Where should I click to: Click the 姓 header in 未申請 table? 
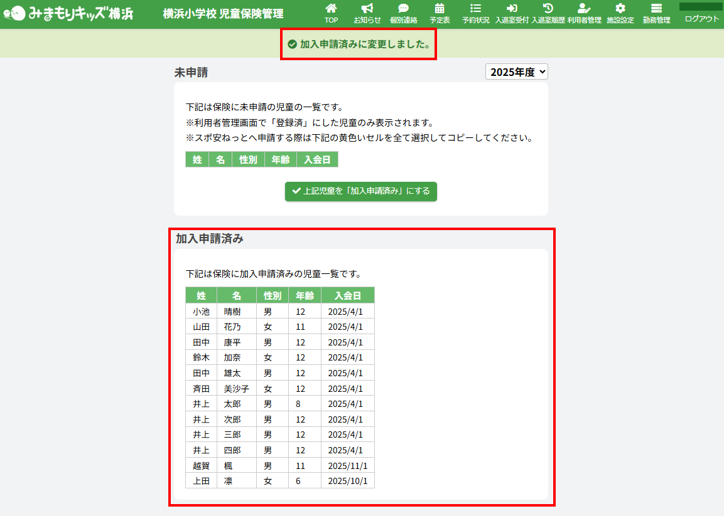tap(197, 160)
